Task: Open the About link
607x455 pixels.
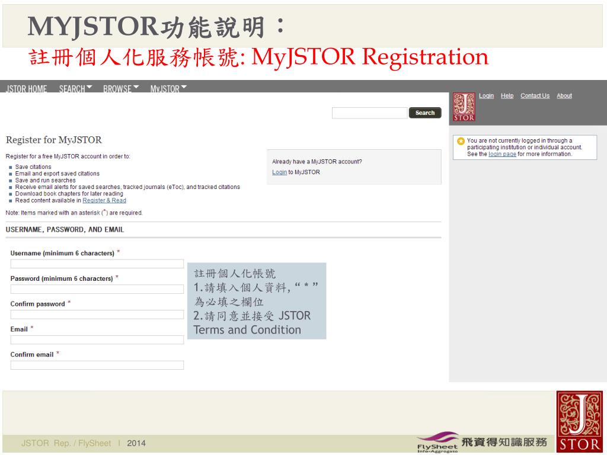Action: point(564,96)
